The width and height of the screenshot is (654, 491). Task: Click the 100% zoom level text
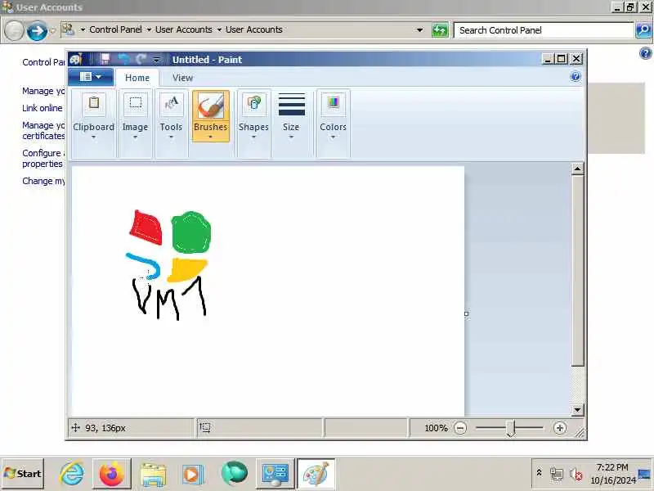tap(436, 428)
